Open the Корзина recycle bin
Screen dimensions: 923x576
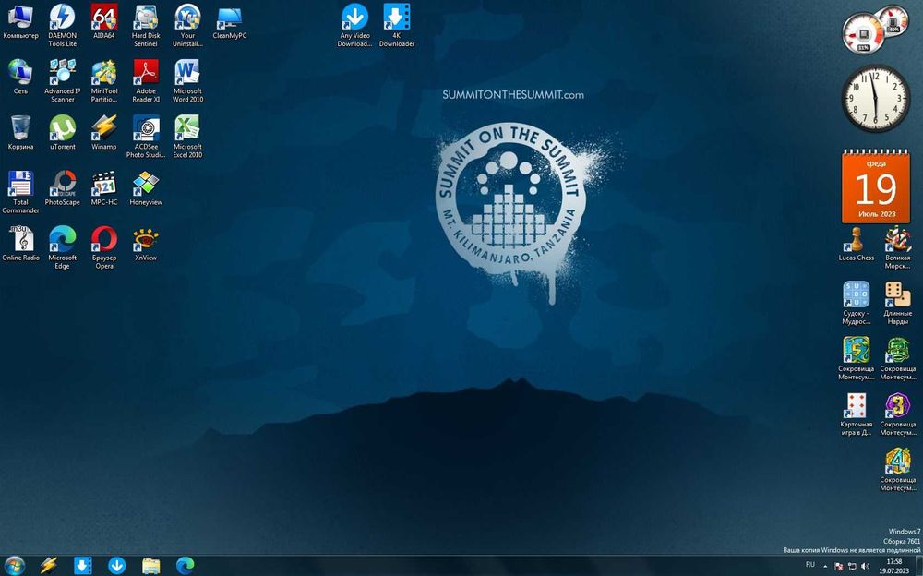tap(20, 133)
